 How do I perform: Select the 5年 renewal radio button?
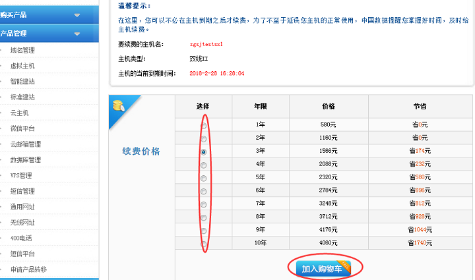[203, 178]
